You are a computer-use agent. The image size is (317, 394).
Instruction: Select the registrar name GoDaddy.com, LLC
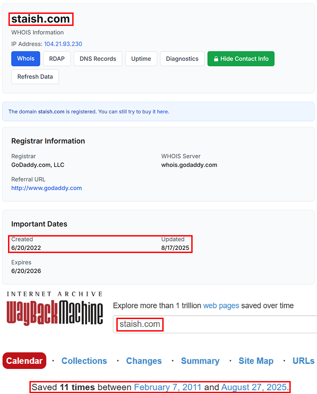(x=38, y=165)
